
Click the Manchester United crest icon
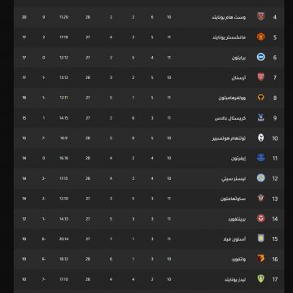pyautogui.click(x=260, y=37)
